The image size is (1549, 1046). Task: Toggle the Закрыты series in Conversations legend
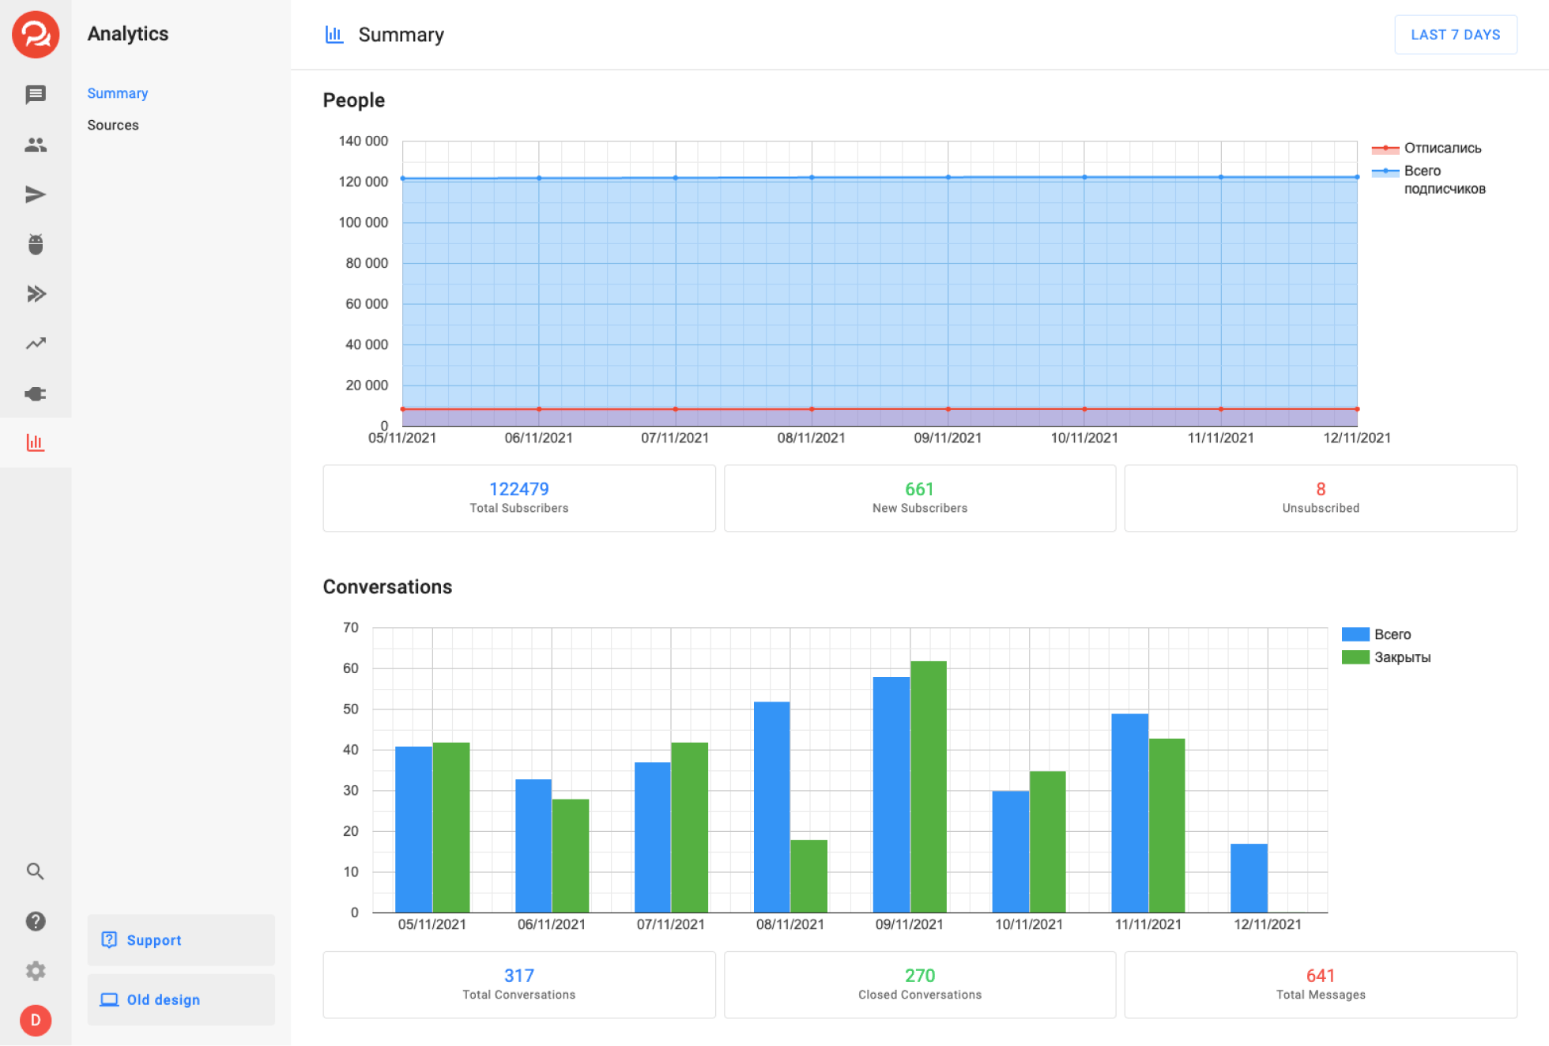click(1401, 657)
